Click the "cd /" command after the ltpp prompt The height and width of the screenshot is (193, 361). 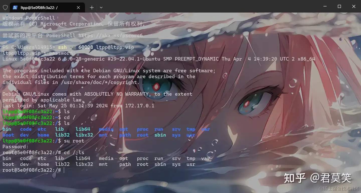(x=70, y=117)
